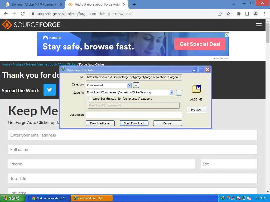View site info via the lock icon
Image resolution: width=270 pixels, height=202 pixels.
tap(33, 14)
